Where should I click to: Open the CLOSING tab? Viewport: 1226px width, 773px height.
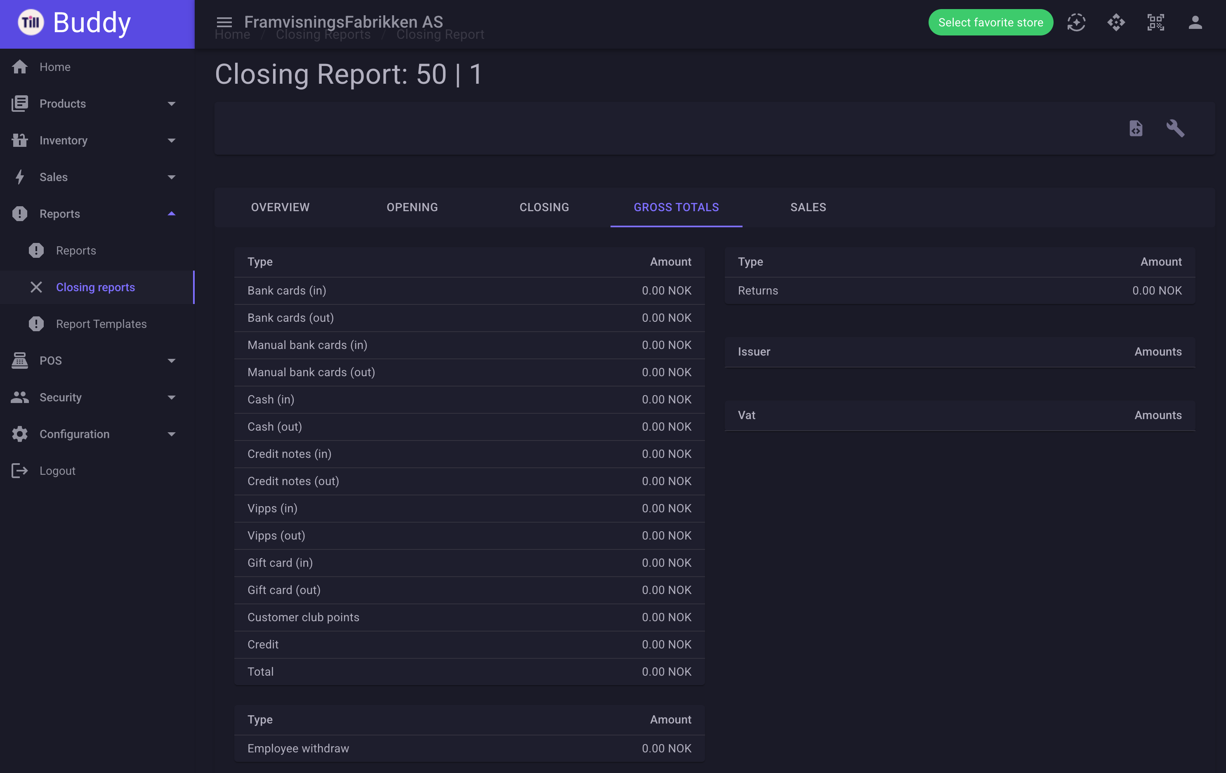pyautogui.click(x=544, y=207)
